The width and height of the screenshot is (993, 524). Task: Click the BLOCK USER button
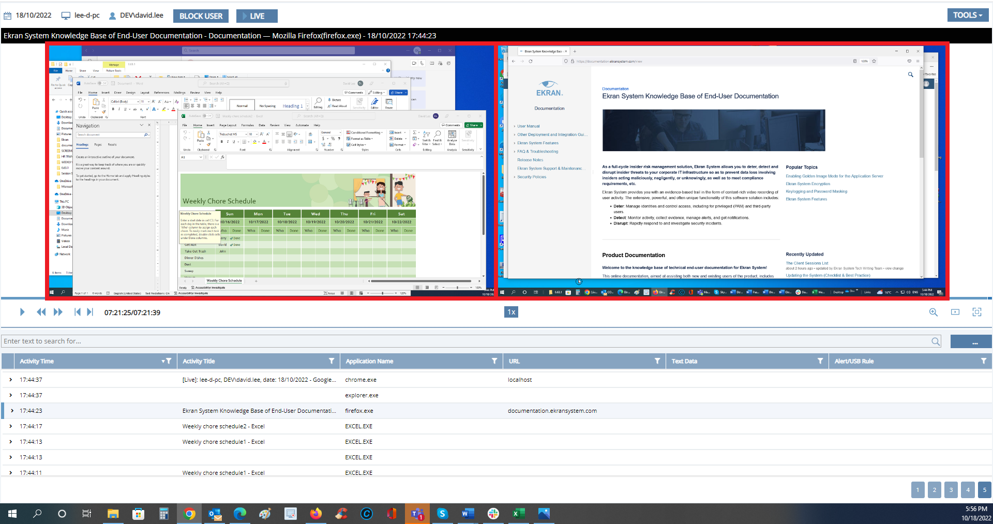tap(201, 16)
